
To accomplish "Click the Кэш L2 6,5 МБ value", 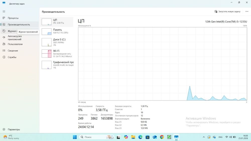I will point(144,125).
